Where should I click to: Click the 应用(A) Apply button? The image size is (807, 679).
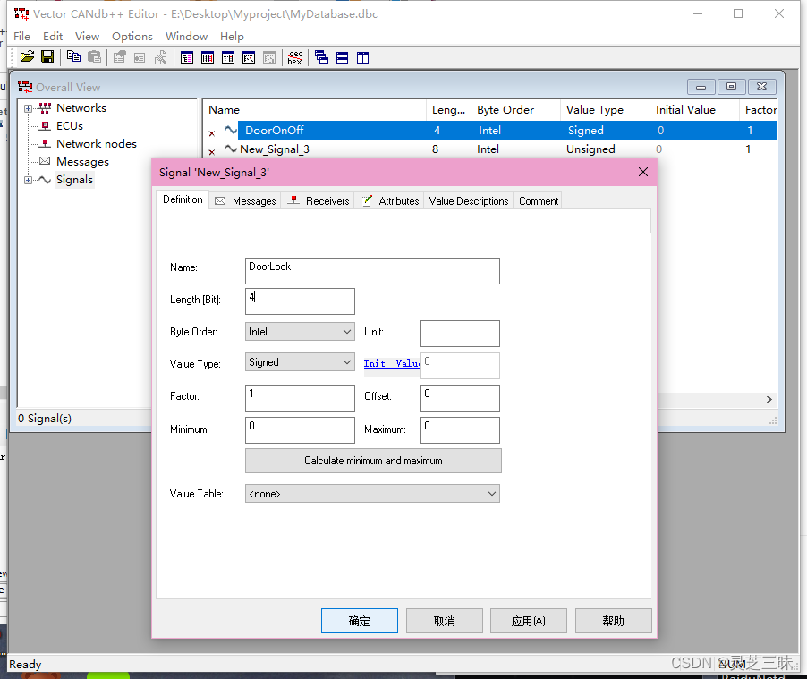pyautogui.click(x=529, y=621)
